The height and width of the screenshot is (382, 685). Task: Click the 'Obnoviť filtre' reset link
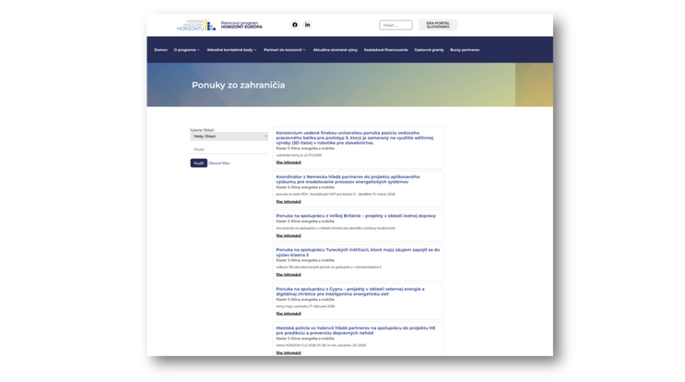219,163
